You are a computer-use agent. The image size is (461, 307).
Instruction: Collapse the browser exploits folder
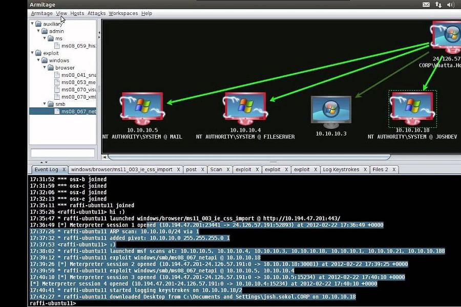(x=46, y=68)
